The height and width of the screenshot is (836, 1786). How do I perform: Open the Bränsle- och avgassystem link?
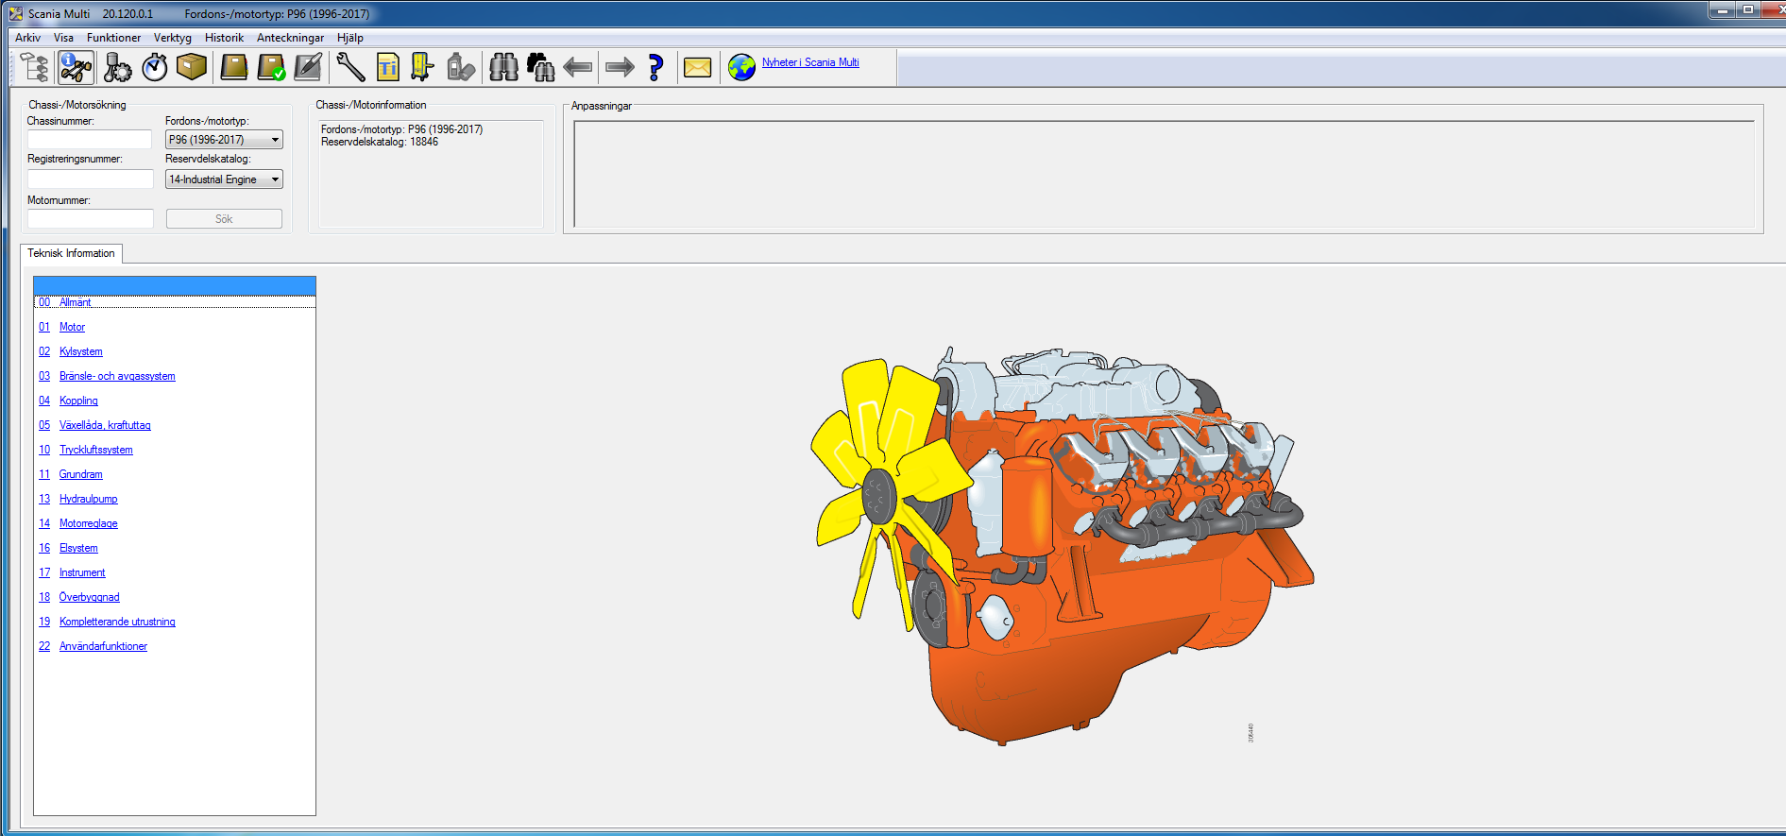click(117, 376)
